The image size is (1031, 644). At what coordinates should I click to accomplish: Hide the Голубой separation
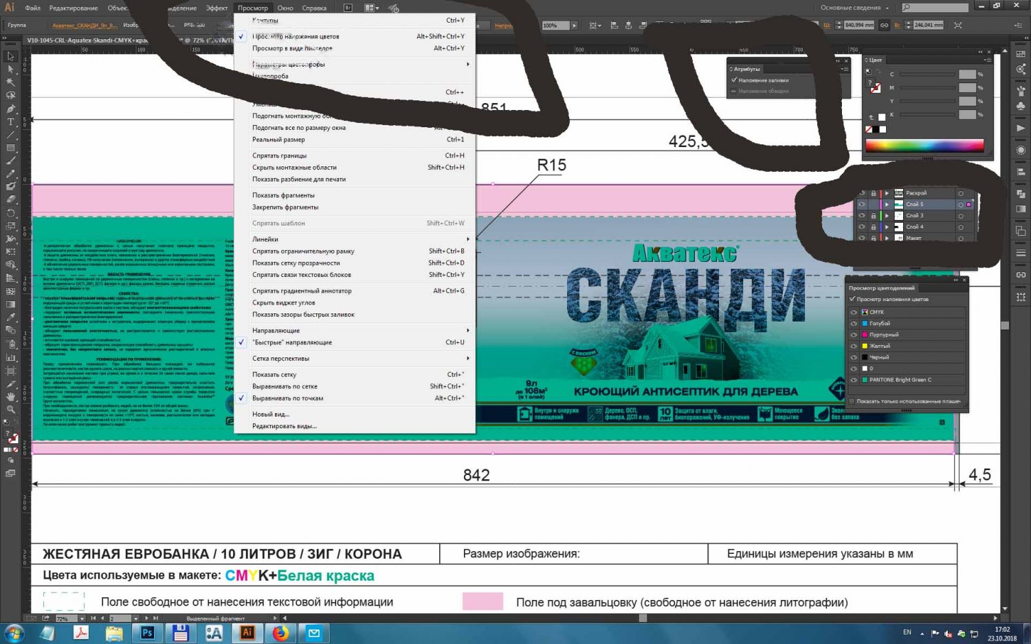click(854, 323)
